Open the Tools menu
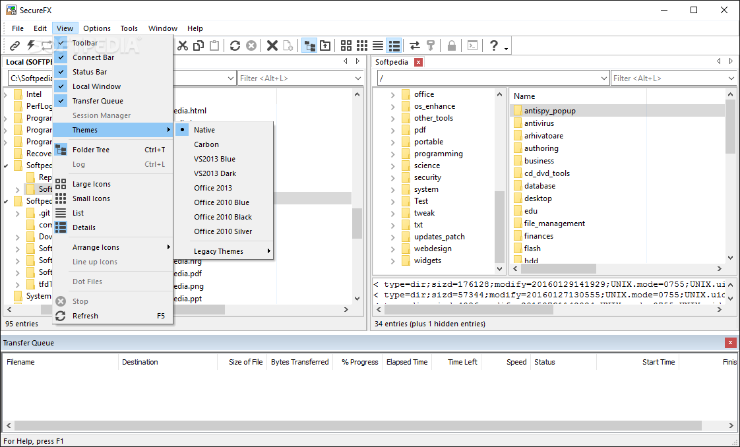The image size is (740, 447). (x=129, y=28)
